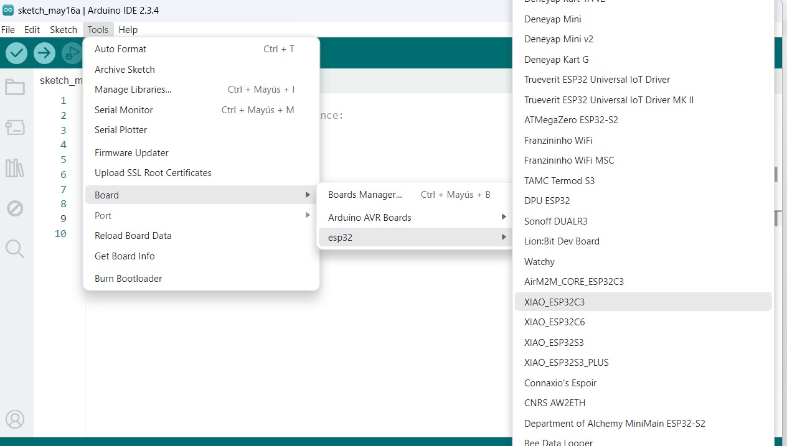Select Franzininho WiFi MSC board
787x446 pixels.
click(643, 160)
